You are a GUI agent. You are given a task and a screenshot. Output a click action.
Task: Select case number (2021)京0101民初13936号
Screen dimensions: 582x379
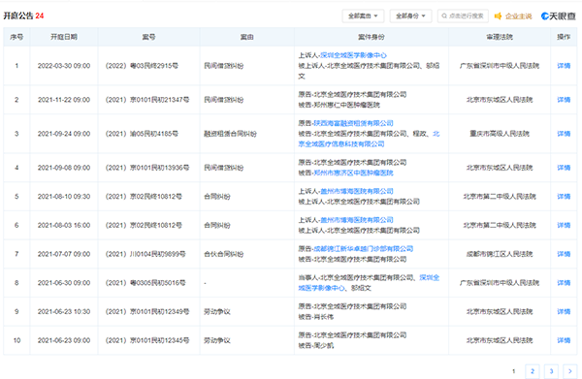tap(147, 168)
